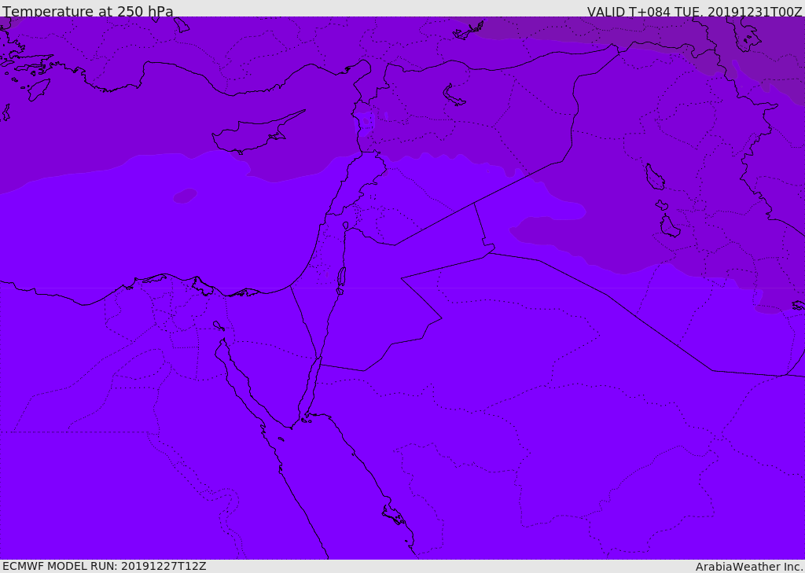Screen dimensions: 805x573
Task: Click the 'VALID T+084 TUE. 20191231T00Z' label
Action: [695, 12]
